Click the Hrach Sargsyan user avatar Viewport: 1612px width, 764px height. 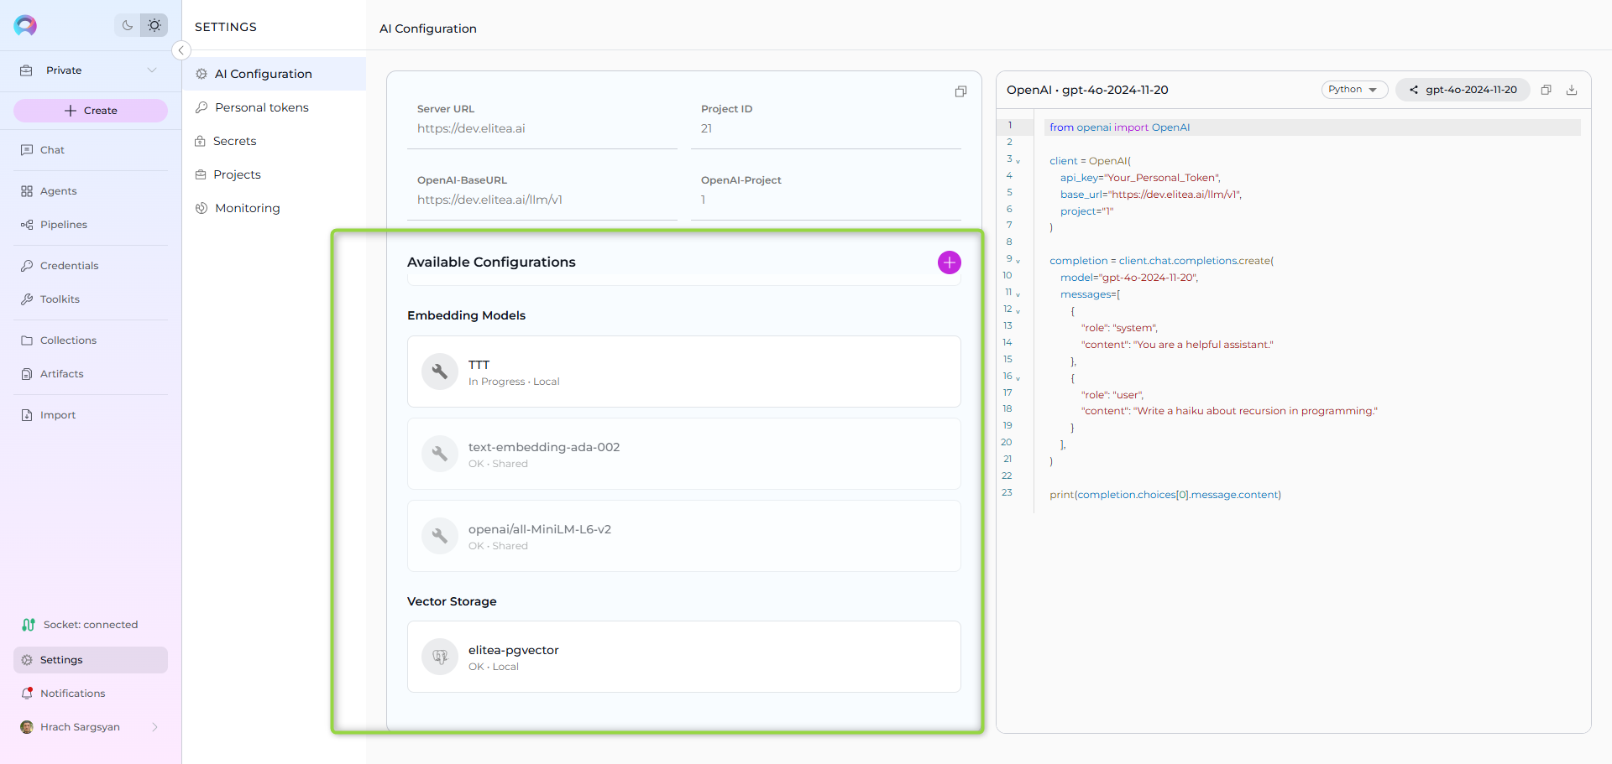click(27, 727)
